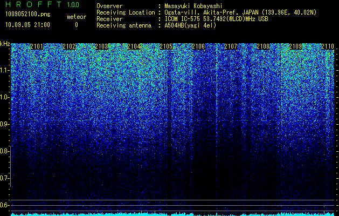Screen dimensions: 339x216
Task: Click the 0.9 frequency axis label
Action: coord(4,124)
